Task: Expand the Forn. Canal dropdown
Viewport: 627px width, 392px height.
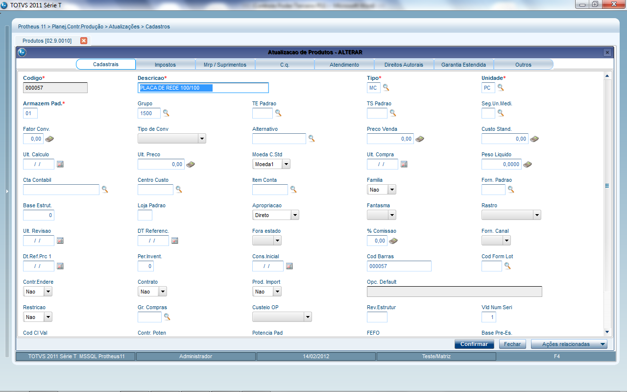Action: (506, 241)
